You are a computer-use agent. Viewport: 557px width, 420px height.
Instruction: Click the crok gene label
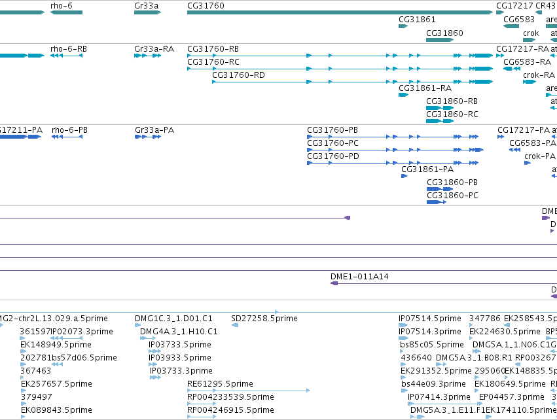tap(531, 33)
